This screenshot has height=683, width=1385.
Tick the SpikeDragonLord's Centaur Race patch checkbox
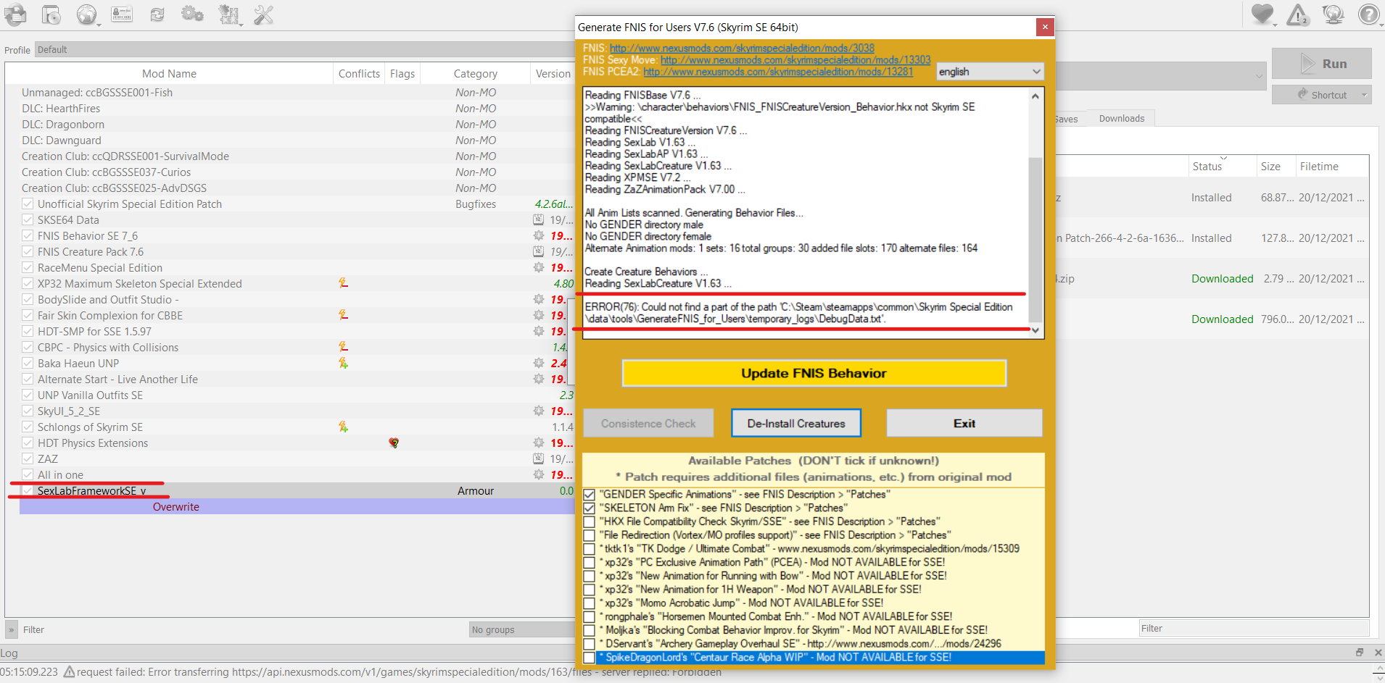[590, 658]
